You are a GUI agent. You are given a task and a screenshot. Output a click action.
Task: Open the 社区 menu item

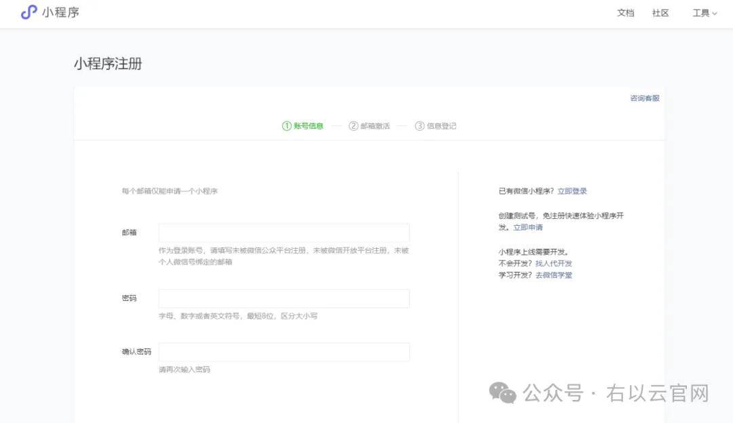click(x=660, y=13)
